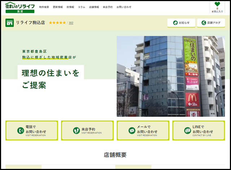The height and width of the screenshot is (170, 231).
Task: Click the 店舗概要 section heading
Action: 115,155
